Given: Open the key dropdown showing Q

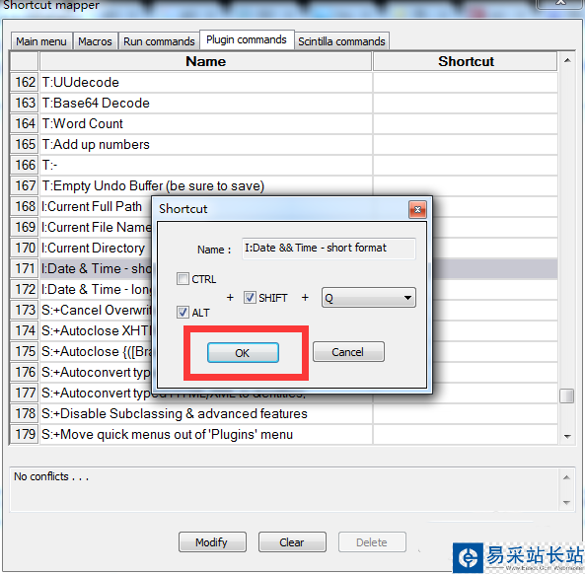Looking at the screenshot, I should [x=369, y=297].
